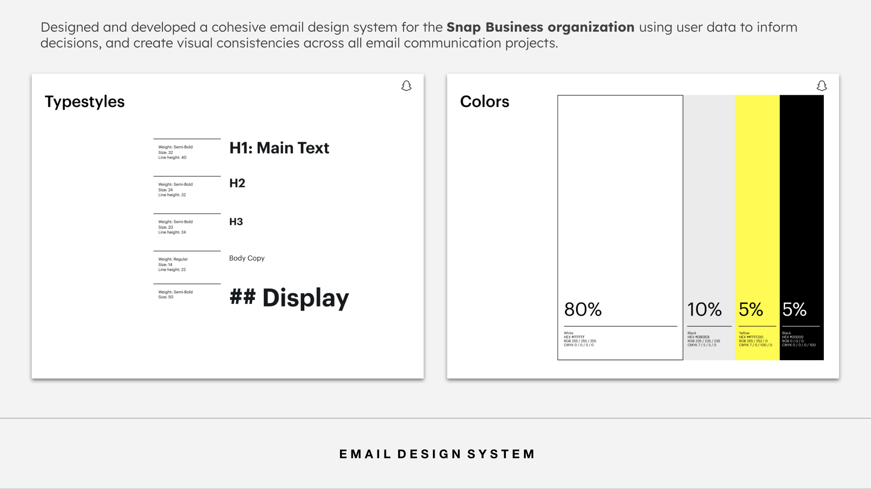
Task: Click the '80%' percentage label
Action: pyautogui.click(x=583, y=310)
